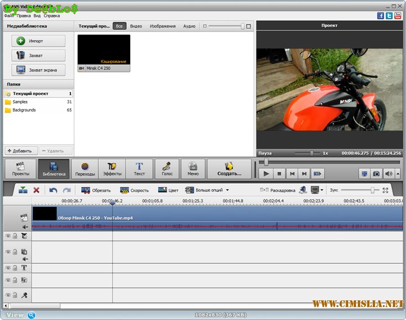
Task: Open the timeline view mode dropdown arrow
Action: coord(322,190)
